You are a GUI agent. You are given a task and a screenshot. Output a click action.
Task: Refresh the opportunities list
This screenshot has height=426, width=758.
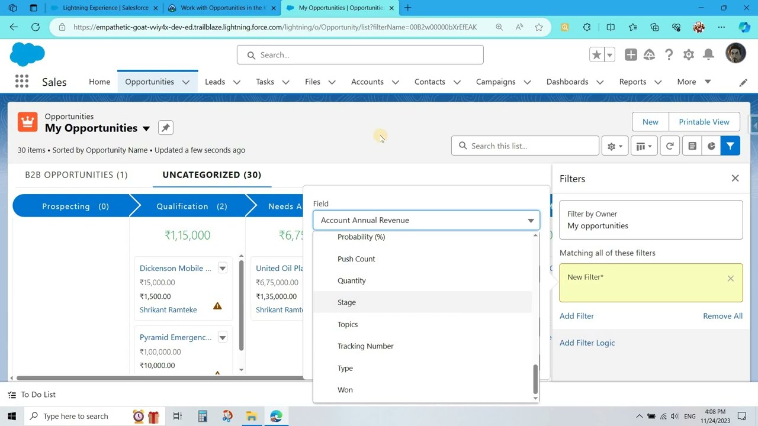tap(670, 146)
